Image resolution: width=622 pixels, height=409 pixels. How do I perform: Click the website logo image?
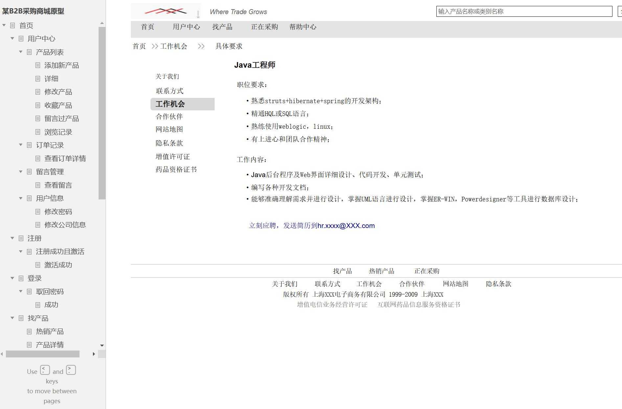tap(165, 11)
